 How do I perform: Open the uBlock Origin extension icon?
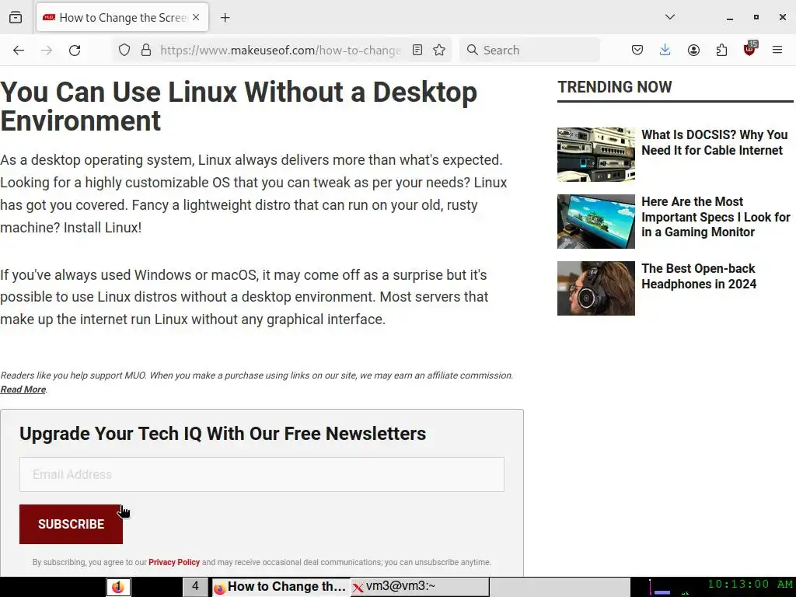pyautogui.click(x=750, y=49)
